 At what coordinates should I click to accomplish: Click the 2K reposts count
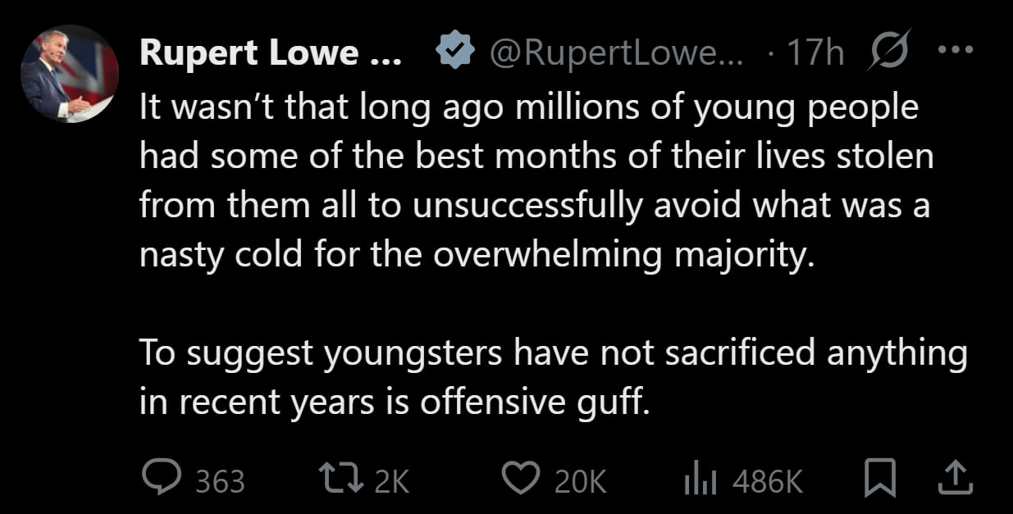point(390,481)
